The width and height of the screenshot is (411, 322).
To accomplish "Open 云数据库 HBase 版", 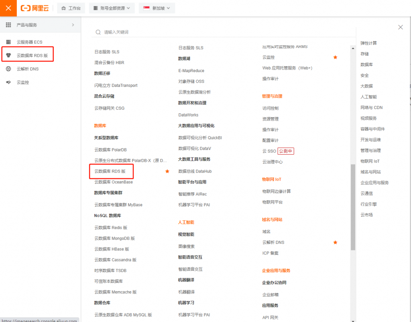I will coord(112,249).
